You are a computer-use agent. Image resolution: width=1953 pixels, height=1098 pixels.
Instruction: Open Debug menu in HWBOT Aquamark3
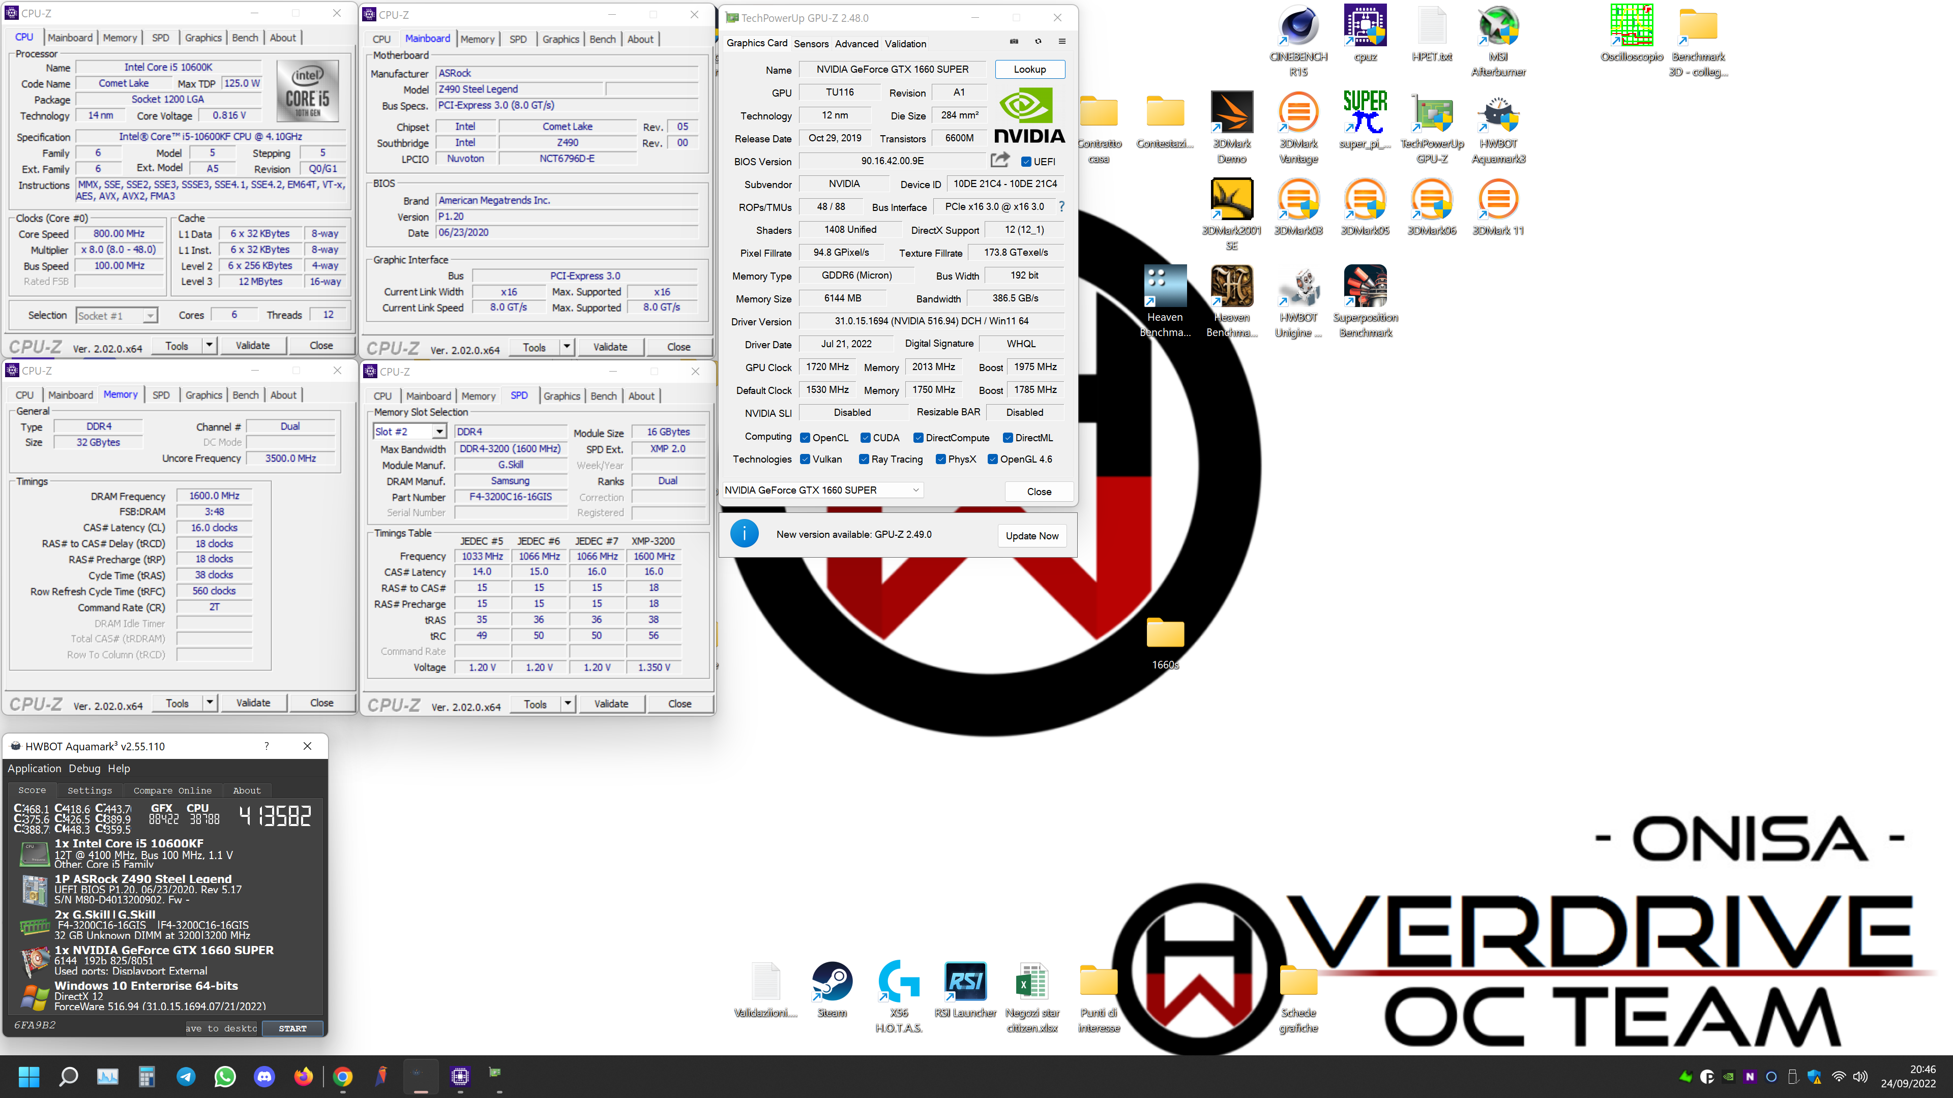pyautogui.click(x=84, y=769)
